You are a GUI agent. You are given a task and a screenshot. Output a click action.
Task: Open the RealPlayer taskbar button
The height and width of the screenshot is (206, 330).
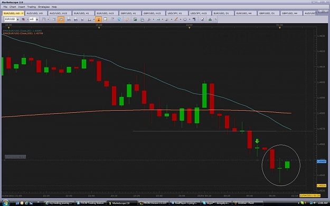185,203
